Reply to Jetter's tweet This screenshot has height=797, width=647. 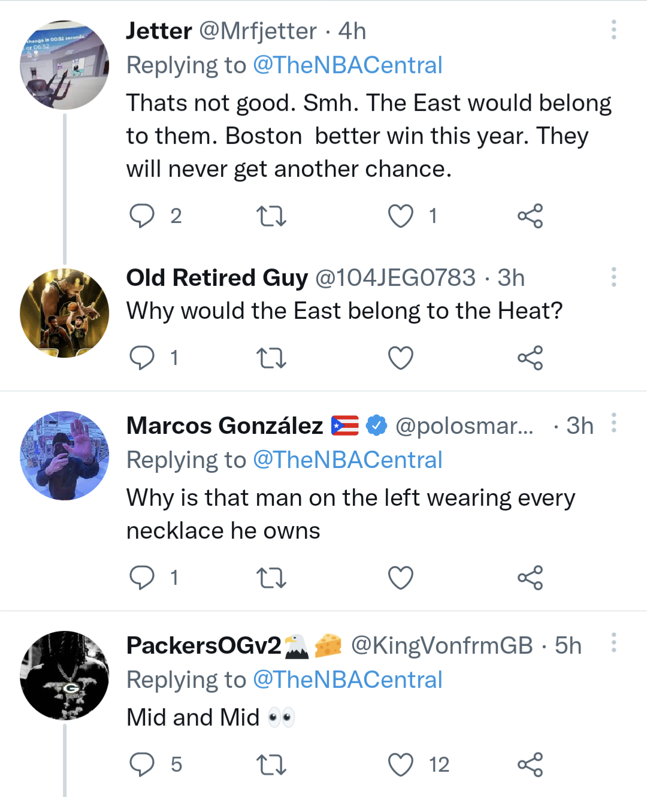click(142, 216)
